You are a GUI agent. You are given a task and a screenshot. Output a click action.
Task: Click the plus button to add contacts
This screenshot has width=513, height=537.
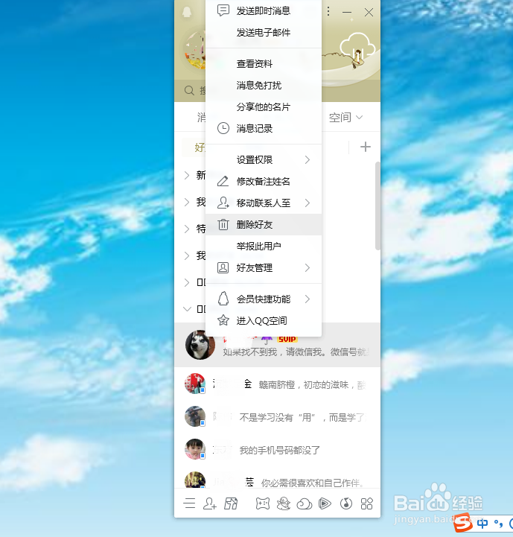tap(366, 147)
